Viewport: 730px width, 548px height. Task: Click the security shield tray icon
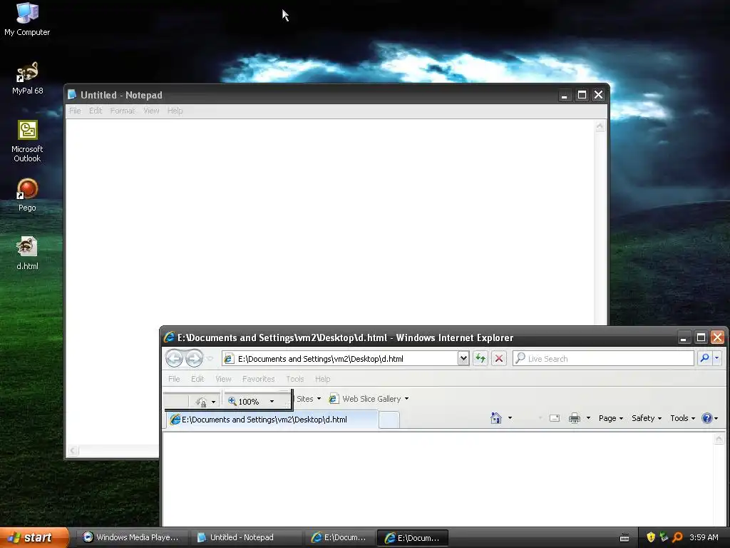(x=651, y=537)
